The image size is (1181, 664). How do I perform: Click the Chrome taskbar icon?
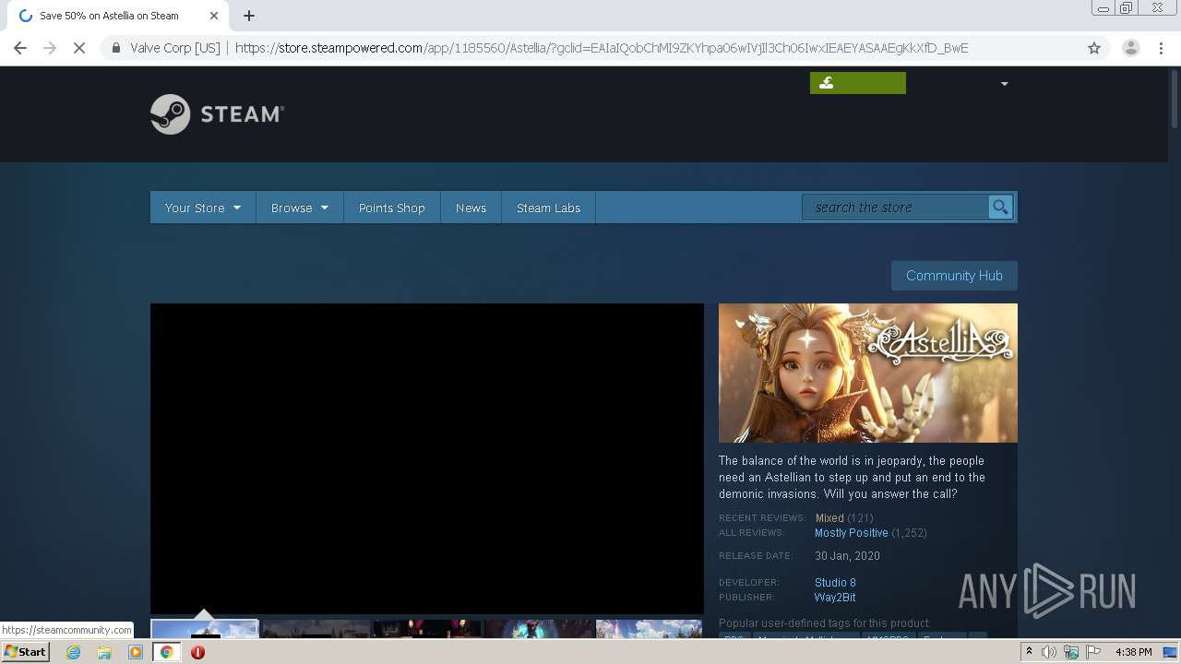click(167, 652)
